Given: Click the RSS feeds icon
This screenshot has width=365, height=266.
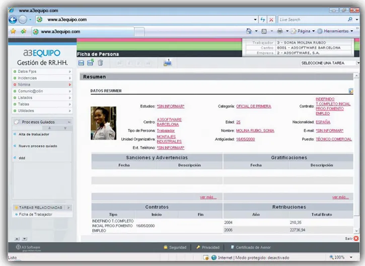Looking at the screenshot, I should (264, 31).
